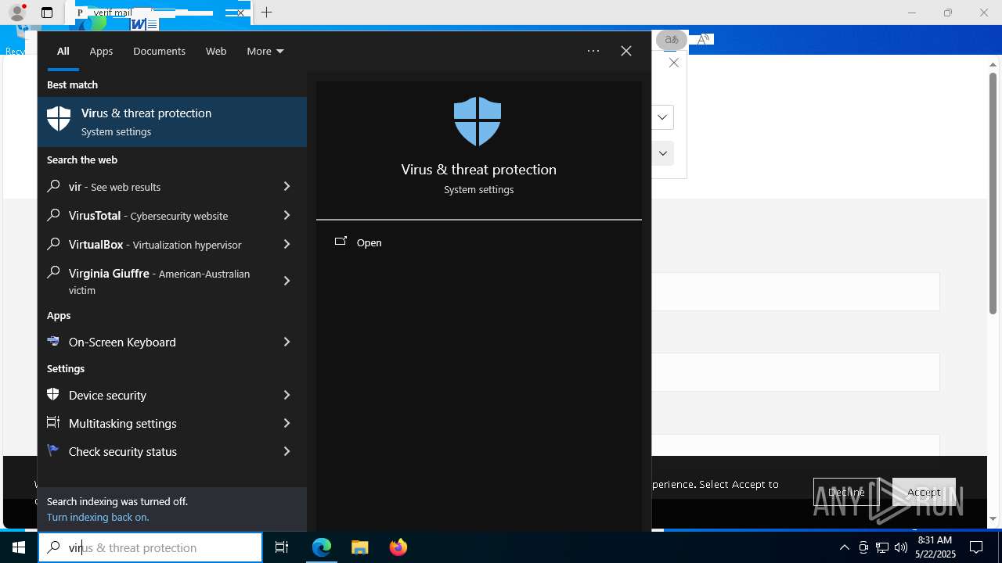Image resolution: width=1002 pixels, height=563 pixels.
Task: Expand arrow next to VirtualBox
Action: coord(287,245)
